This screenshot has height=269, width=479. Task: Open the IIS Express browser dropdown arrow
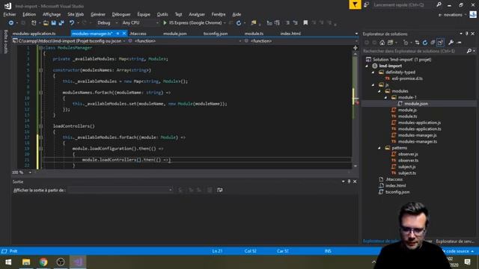225,23
